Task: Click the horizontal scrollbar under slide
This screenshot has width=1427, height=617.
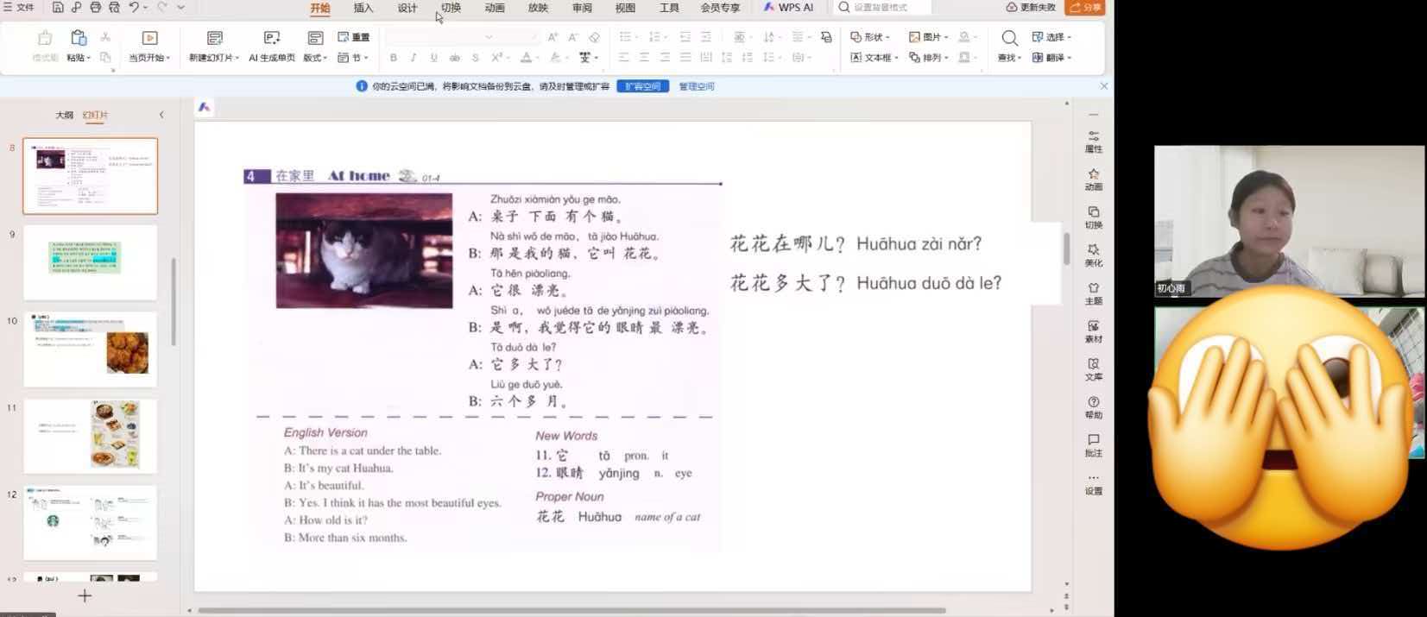Action: (x=571, y=610)
